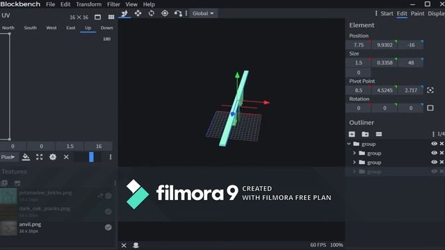Viewport: 445px width, 250px height.
Task: Click the clear UV X icon
Action: pyautogui.click(x=66, y=157)
